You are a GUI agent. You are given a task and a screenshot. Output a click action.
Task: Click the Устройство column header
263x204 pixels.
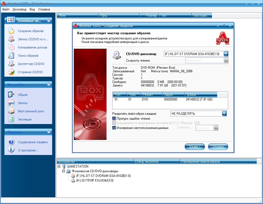click(96, 162)
